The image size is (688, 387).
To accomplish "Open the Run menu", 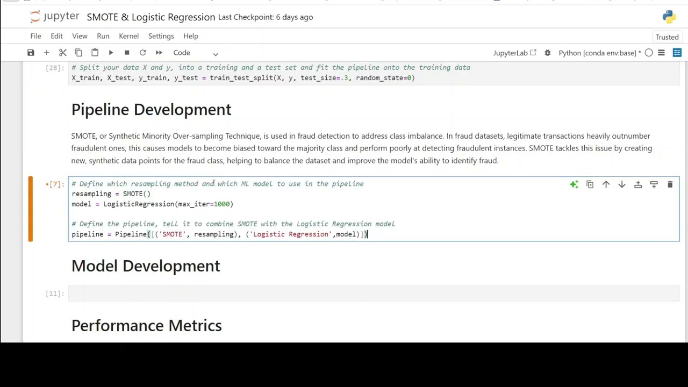I will pos(103,36).
